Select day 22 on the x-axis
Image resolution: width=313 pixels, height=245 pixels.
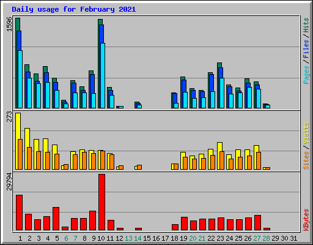point(211,238)
